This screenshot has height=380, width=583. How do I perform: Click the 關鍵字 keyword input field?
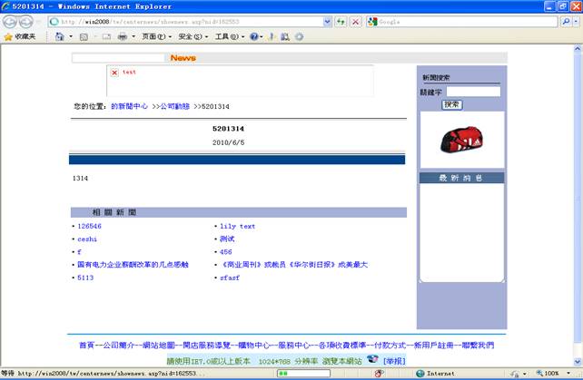pyautogui.click(x=473, y=92)
